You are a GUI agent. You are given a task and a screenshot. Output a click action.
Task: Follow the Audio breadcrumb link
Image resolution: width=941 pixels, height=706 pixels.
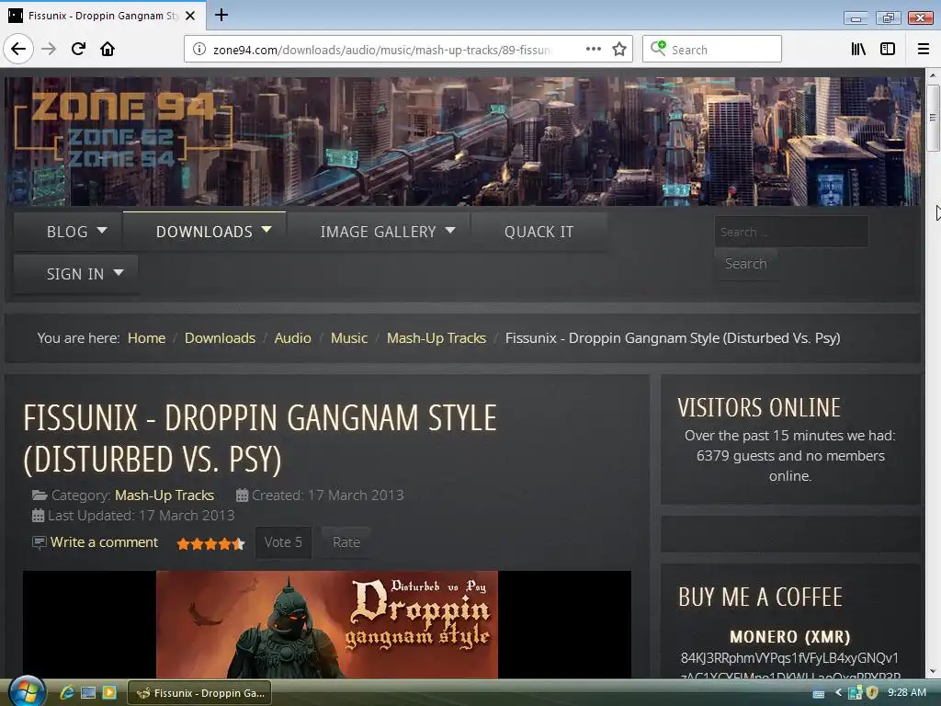click(x=293, y=338)
